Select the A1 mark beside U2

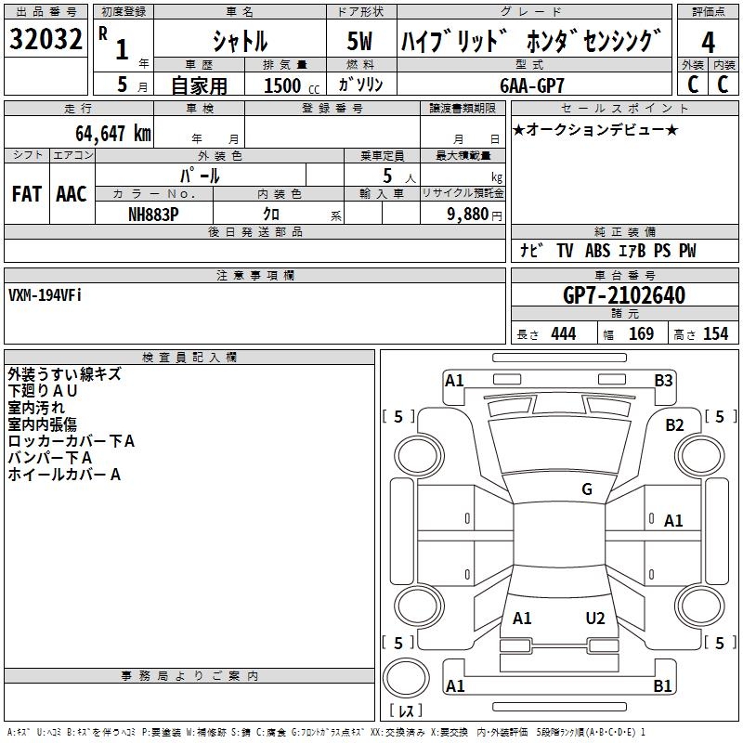[x=522, y=618]
